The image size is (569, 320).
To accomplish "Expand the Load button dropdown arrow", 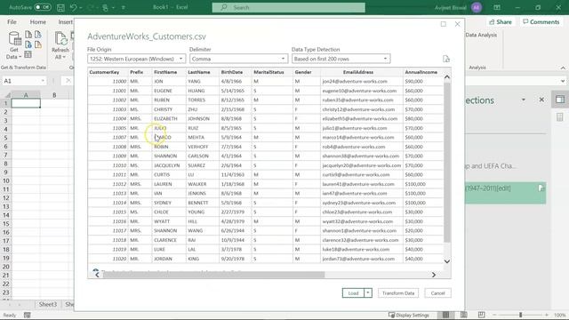I will (368, 293).
